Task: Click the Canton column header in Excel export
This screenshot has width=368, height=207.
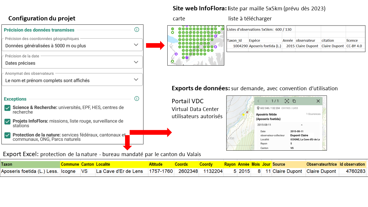Action: (88, 164)
